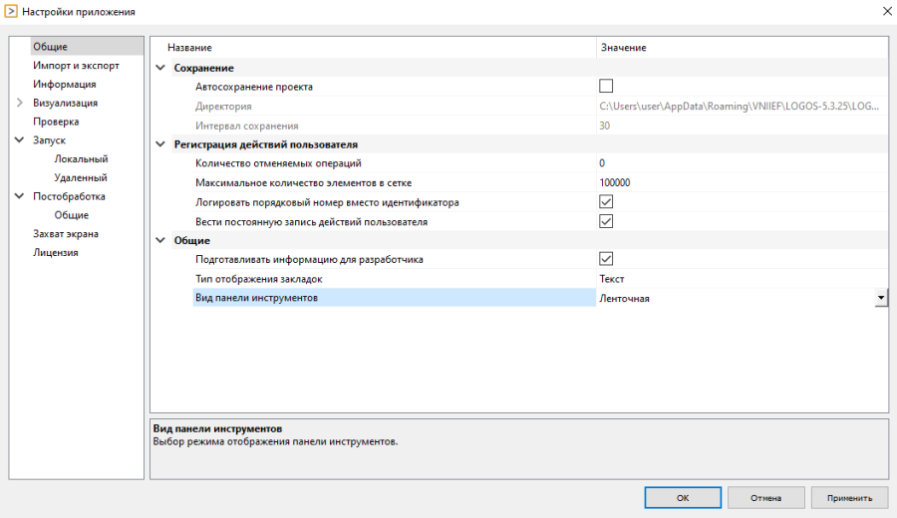Image resolution: width=897 pixels, height=518 pixels.
Task: Toggle the Автосохранение проекта checkbox
Action: [x=606, y=87]
